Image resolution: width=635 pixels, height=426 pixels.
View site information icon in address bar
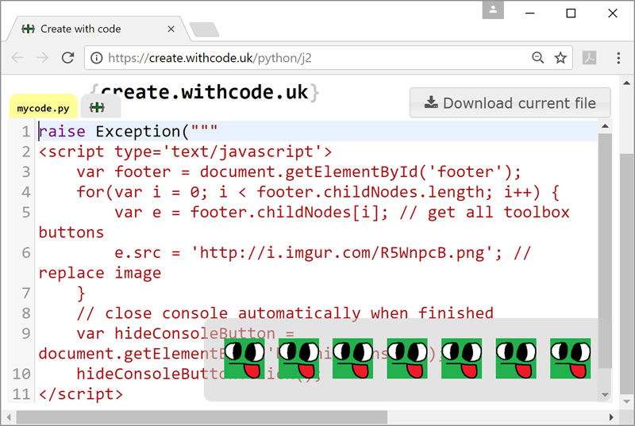(96, 58)
